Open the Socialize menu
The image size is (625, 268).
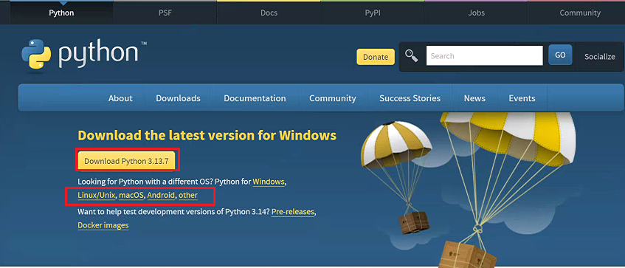coord(600,57)
